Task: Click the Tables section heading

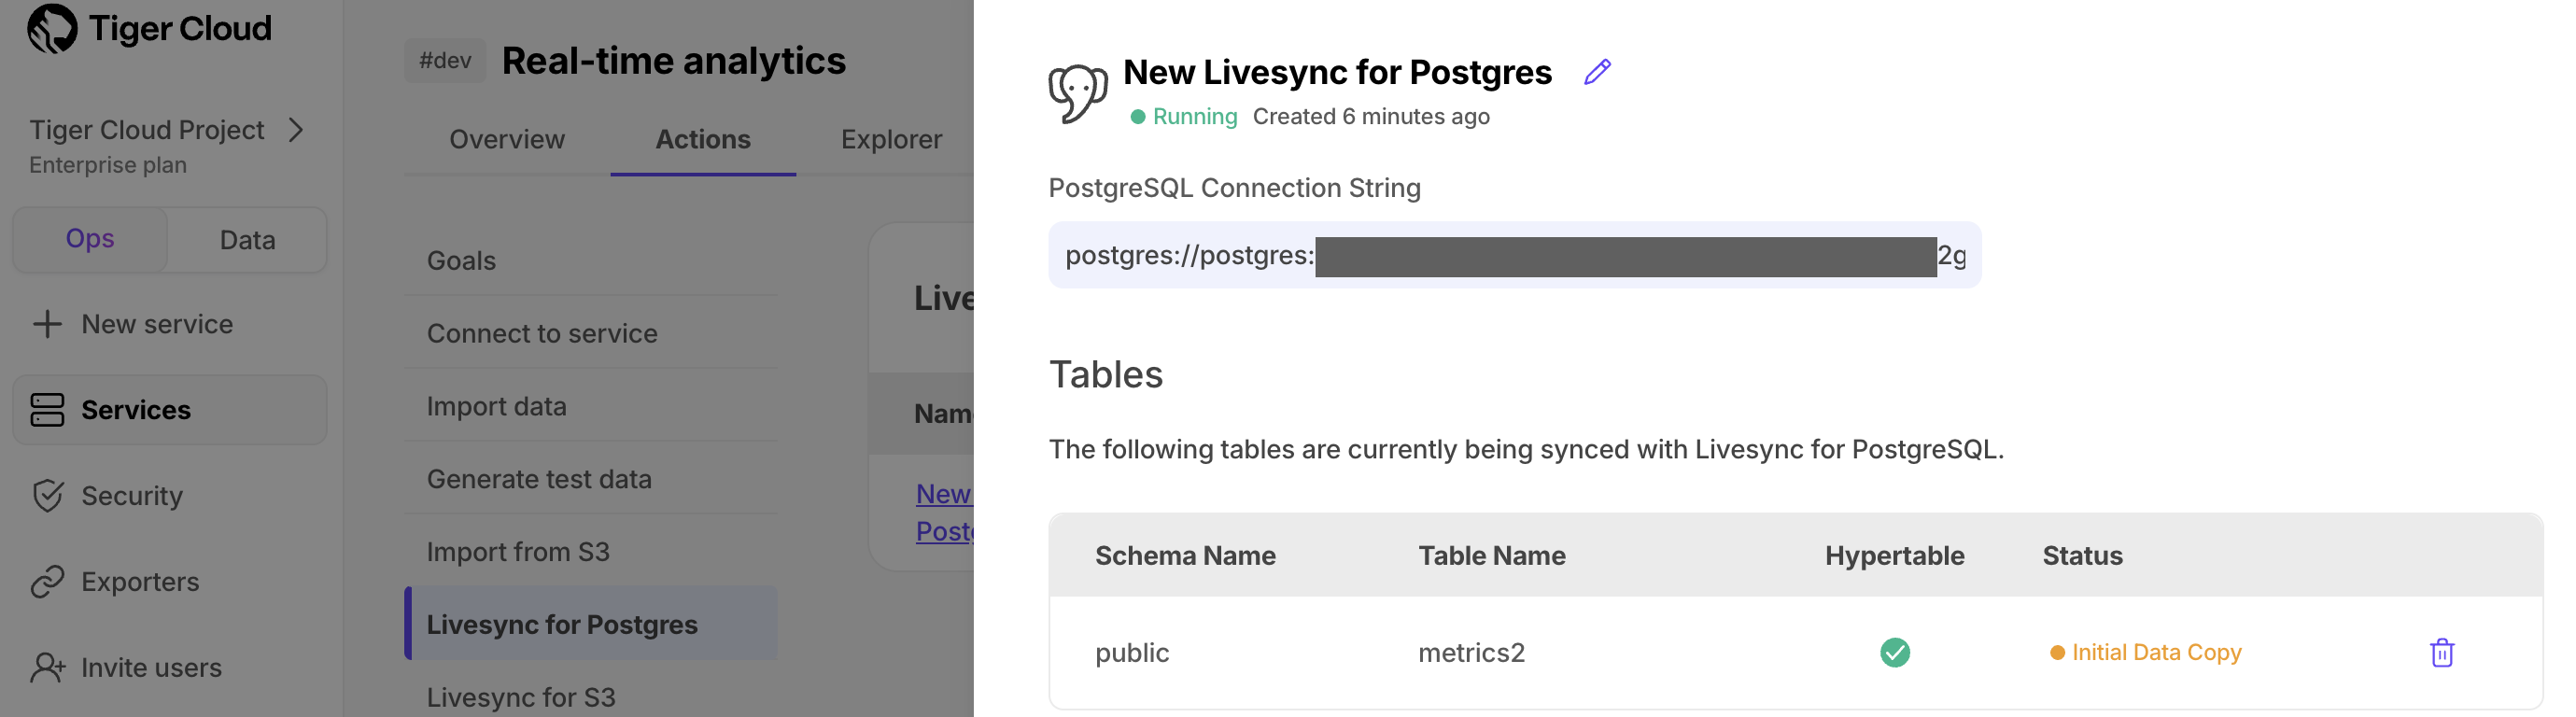Action: pos(1105,374)
